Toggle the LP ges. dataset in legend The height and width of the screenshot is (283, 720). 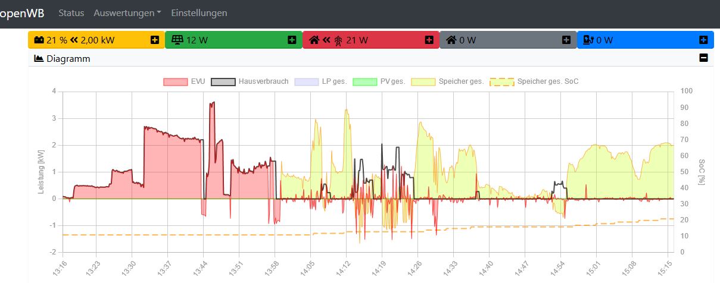tap(320, 81)
